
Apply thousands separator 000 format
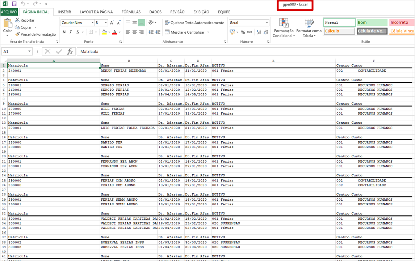[x=250, y=32]
